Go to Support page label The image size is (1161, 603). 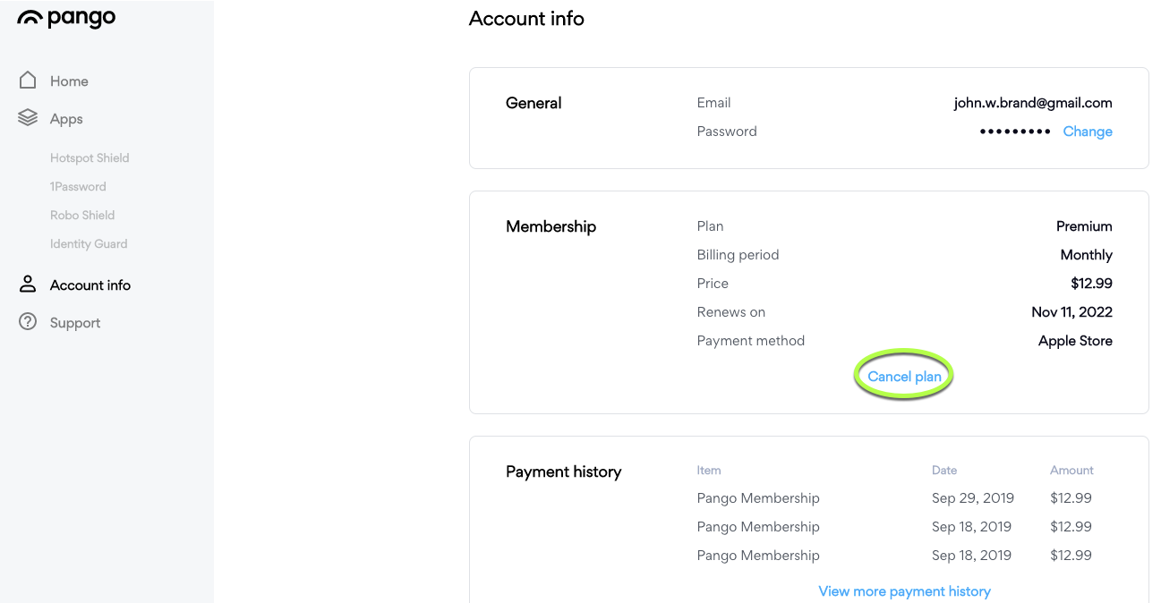click(75, 323)
